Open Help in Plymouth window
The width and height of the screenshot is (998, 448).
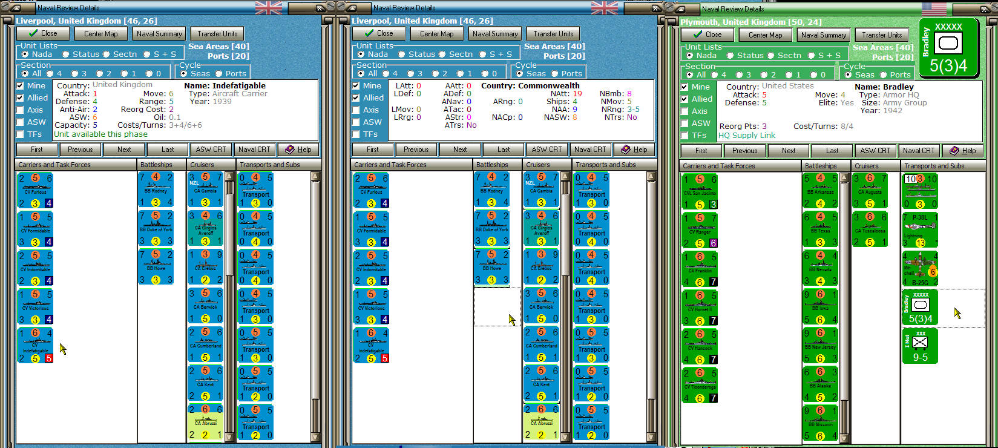point(963,151)
